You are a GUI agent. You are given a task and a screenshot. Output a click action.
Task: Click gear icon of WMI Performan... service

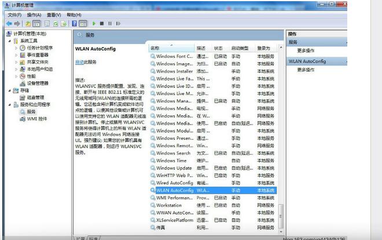tap(153, 198)
